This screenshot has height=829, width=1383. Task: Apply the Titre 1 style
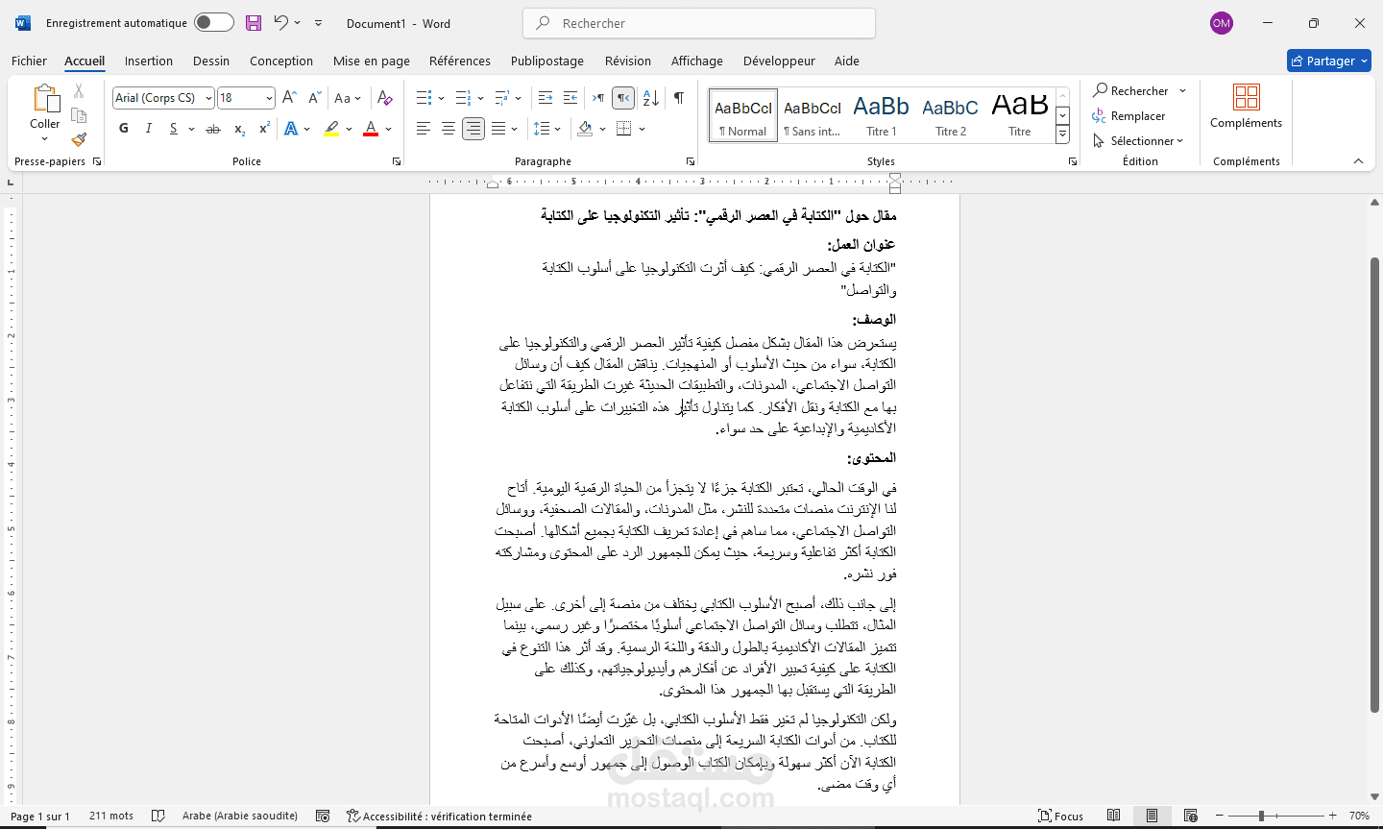click(x=881, y=115)
